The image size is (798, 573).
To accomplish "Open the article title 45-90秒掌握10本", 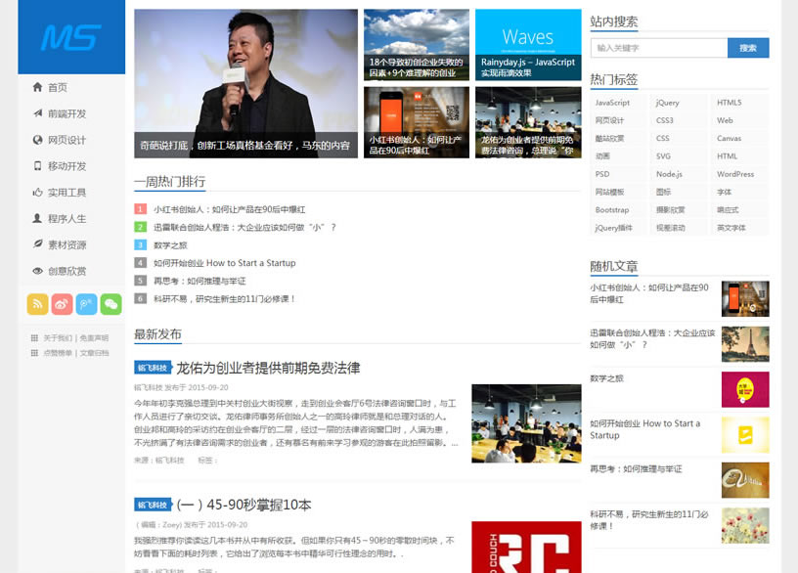I will (x=244, y=505).
